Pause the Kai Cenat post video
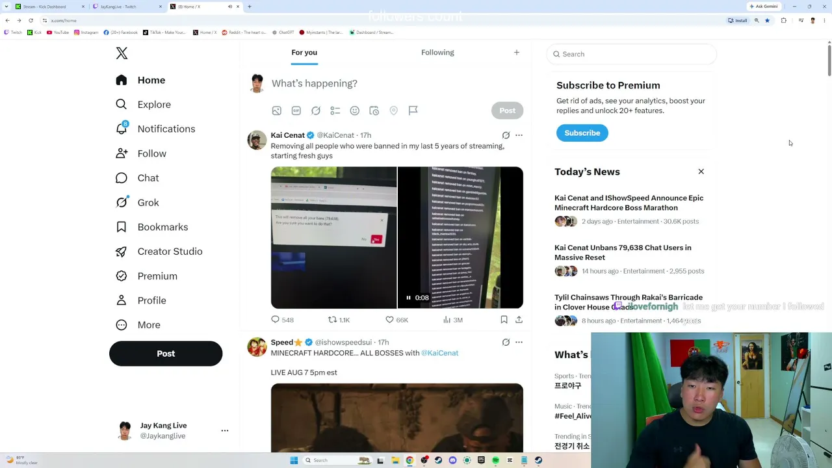 tap(408, 298)
